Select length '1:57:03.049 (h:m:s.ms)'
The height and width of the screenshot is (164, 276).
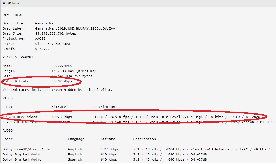coord(74,71)
